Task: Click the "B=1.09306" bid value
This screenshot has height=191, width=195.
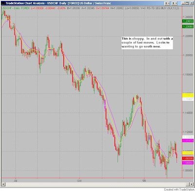Action: click(x=74, y=8)
